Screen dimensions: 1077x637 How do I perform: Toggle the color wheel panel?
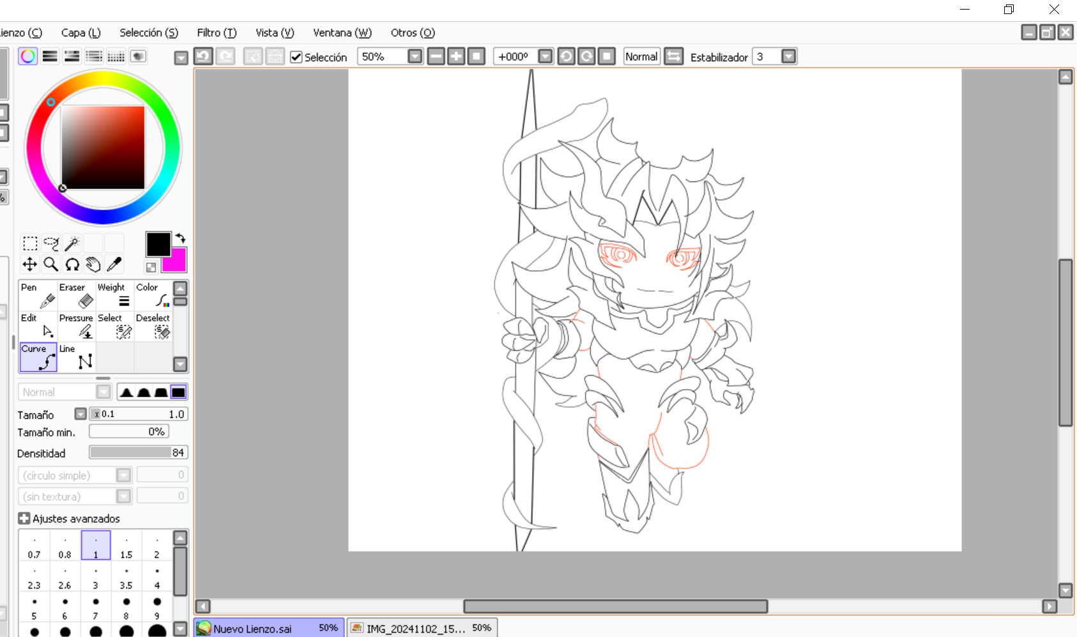pyautogui.click(x=28, y=56)
